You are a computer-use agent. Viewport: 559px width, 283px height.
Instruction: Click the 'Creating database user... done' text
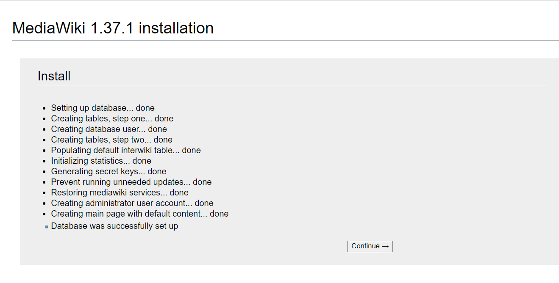[x=108, y=129]
